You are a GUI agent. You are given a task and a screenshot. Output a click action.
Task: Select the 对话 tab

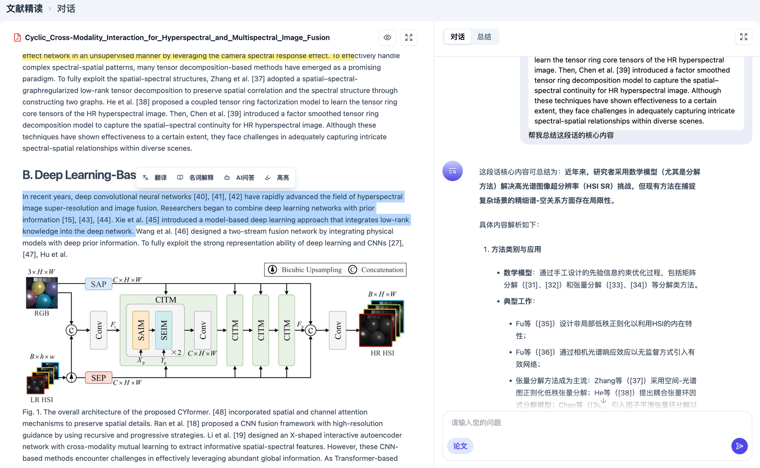[457, 36]
